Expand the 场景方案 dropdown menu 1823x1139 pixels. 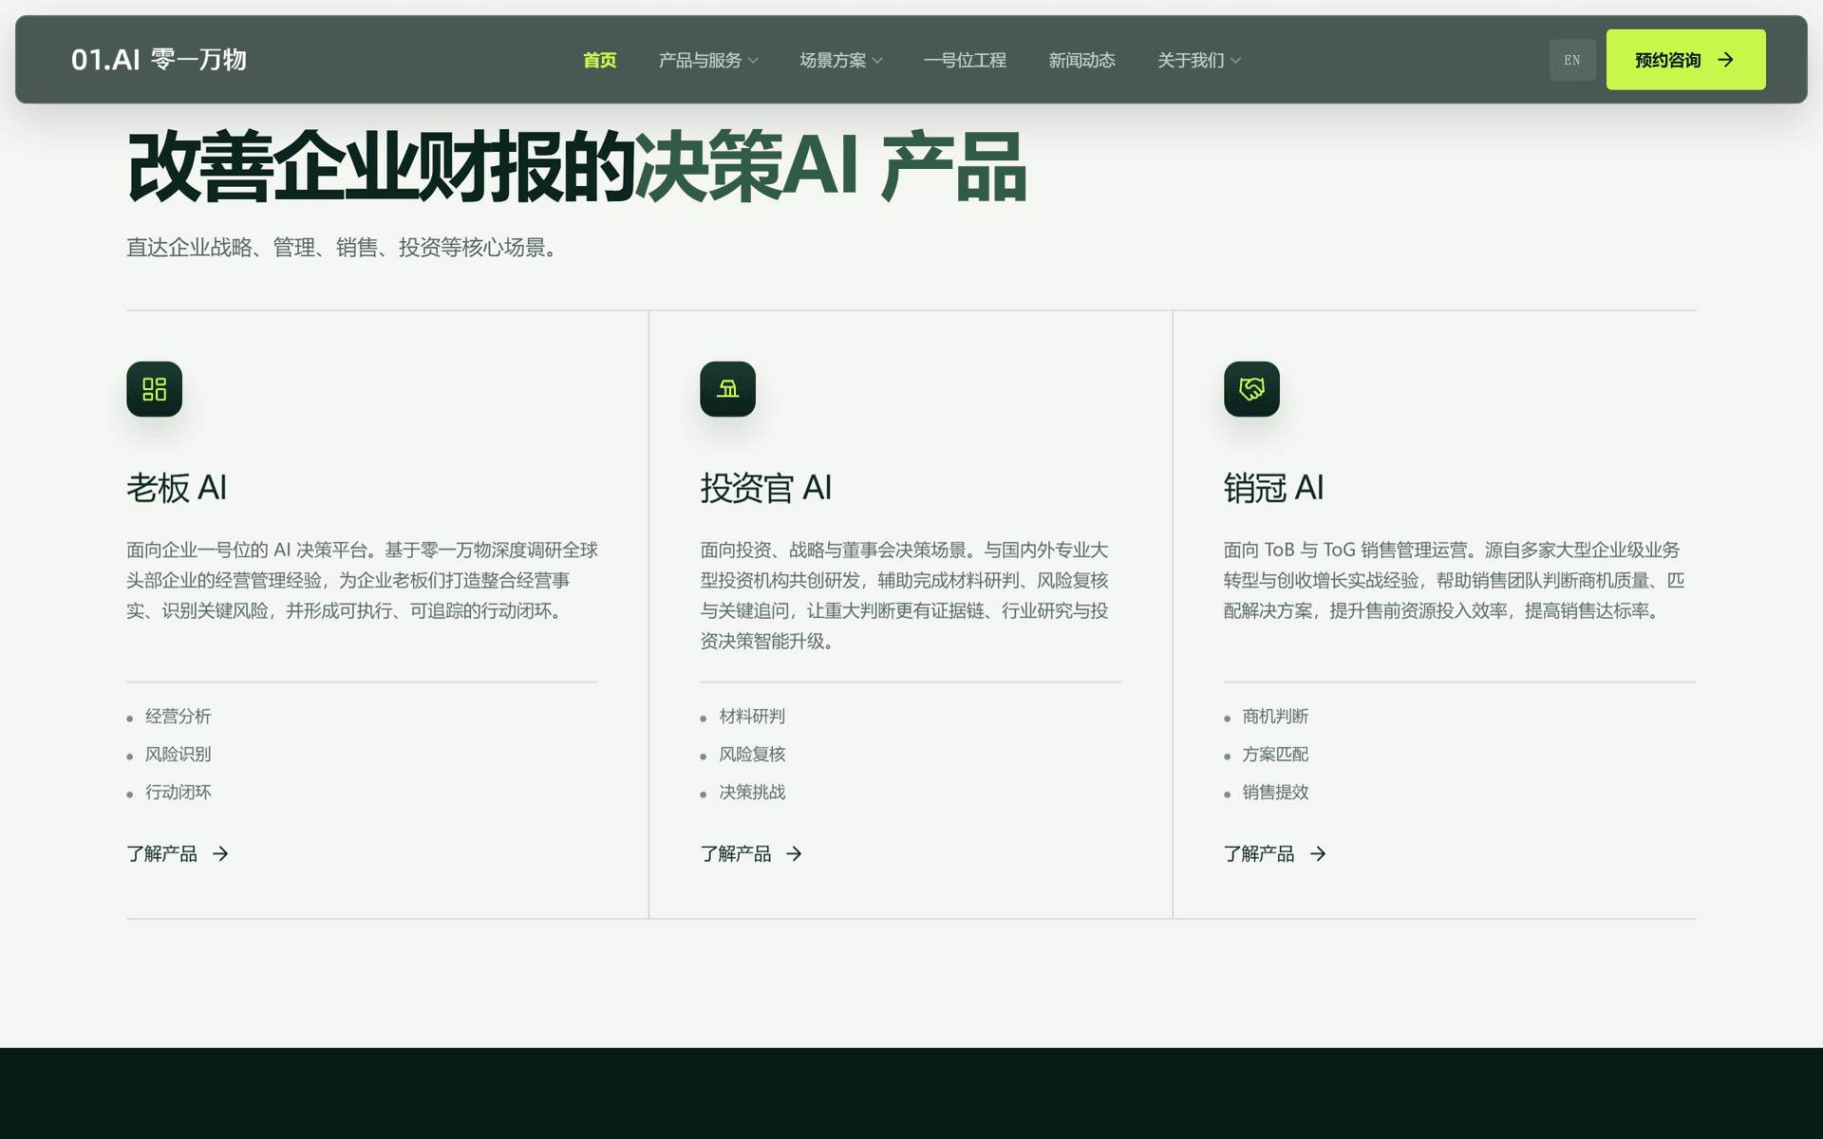[x=841, y=60]
